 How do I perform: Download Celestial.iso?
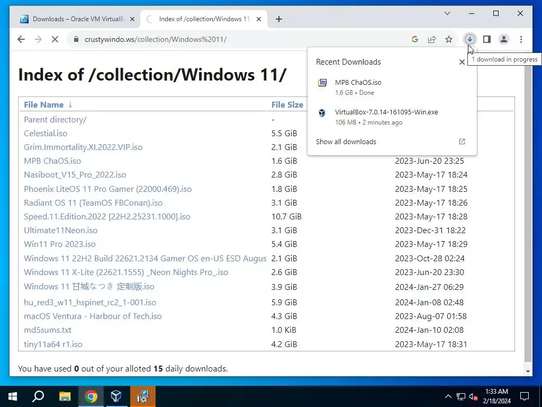pos(46,133)
